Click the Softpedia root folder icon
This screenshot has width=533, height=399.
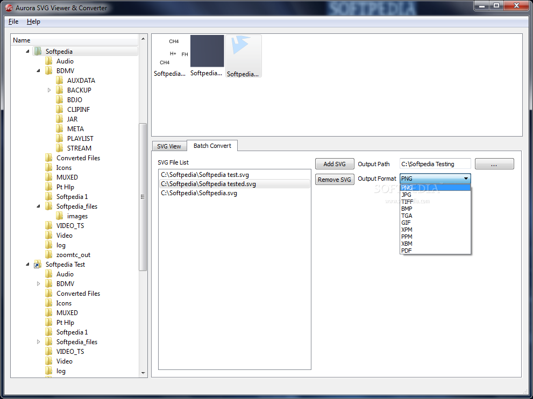(x=38, y=51)
